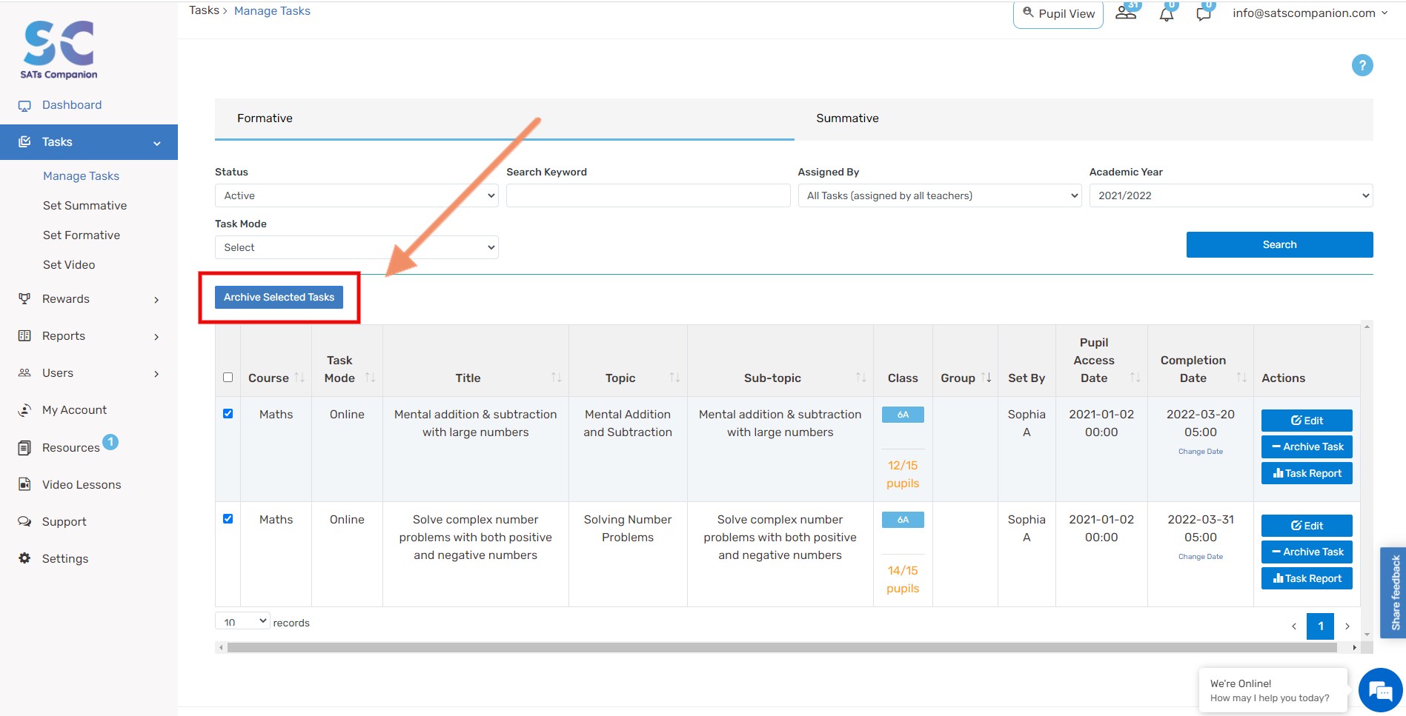The width and height of the screenshot is (1406, 716).
Task: Sort table by the Title column arrows
Action: (x=556, y=378)
